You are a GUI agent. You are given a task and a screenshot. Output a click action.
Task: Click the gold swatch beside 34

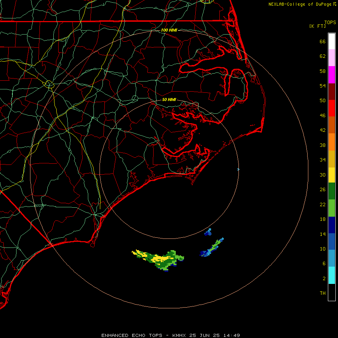coord(332,159)
